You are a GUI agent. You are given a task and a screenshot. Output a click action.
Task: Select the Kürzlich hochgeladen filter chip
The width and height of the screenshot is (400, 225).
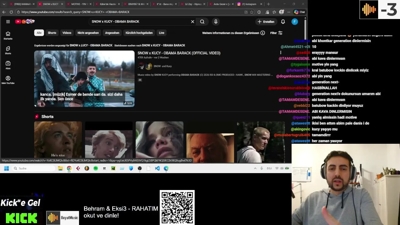pos(139,33)
